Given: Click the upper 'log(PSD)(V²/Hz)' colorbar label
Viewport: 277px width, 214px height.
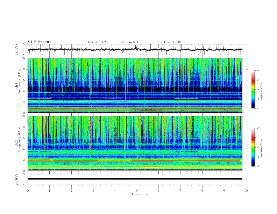Looking at the screenshot, I should tap(262, 91).
